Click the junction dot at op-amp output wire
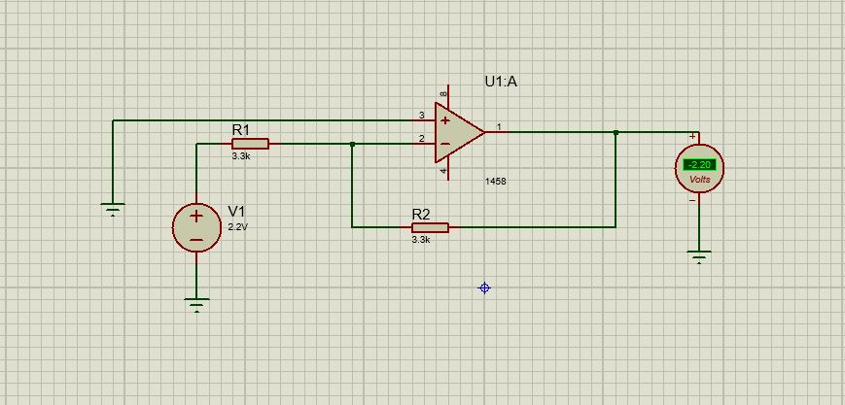The width and height of the screenshot is (845, 405). [x=616, y=132]
